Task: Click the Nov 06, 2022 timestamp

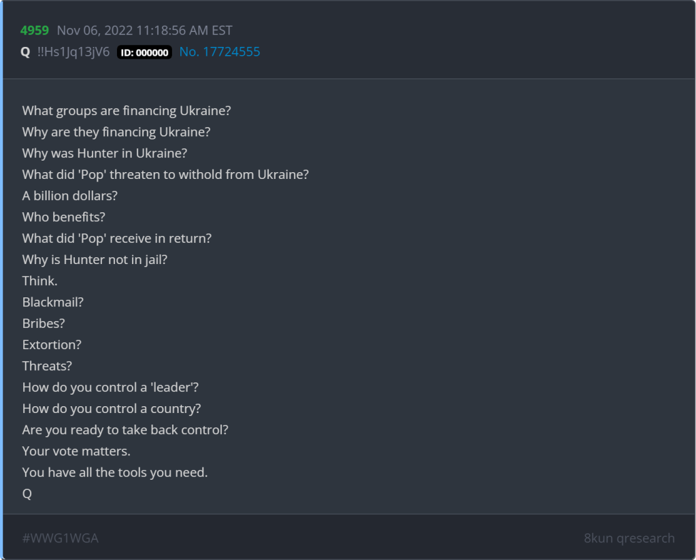Action: pyautogui.click(x=144, y=31)
